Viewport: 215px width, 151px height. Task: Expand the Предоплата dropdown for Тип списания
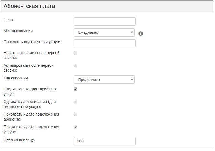(x=104, y=80)
